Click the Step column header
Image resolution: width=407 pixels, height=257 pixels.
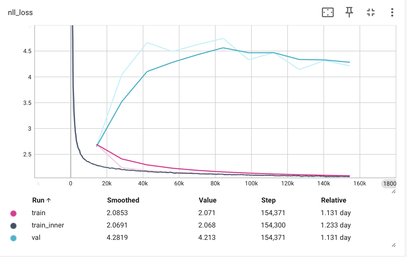(x=268, y=200)
